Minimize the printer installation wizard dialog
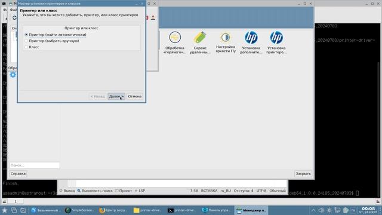 pos(136,4)
